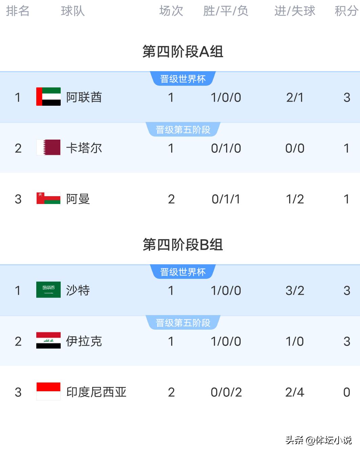Click the Group B 晋级第五阶段 badge

point(183,323)
